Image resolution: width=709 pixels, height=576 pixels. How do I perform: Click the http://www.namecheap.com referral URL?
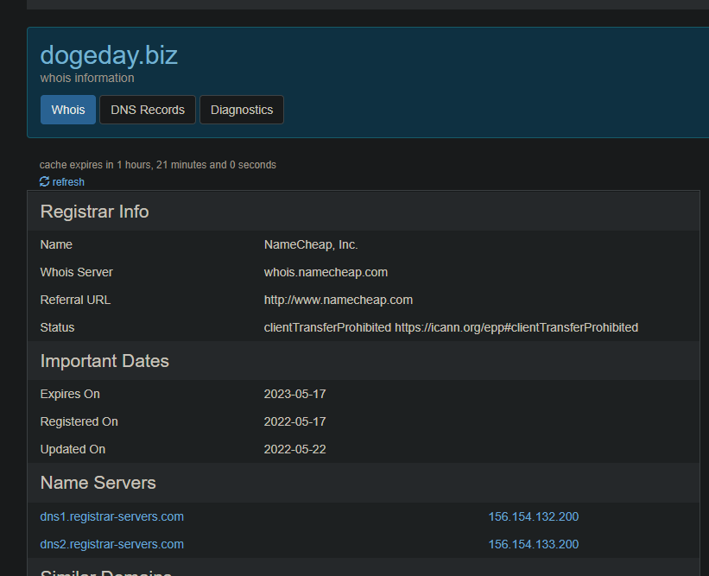point(339,300)
